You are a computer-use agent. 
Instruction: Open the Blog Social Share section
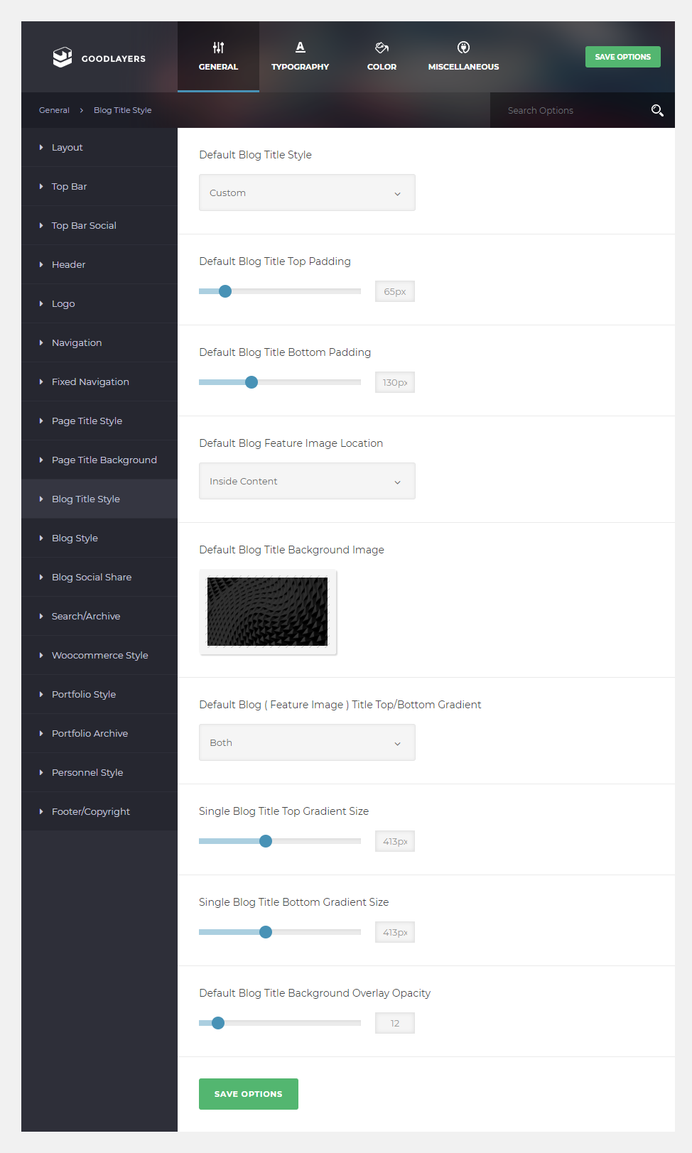coord(99,577)
